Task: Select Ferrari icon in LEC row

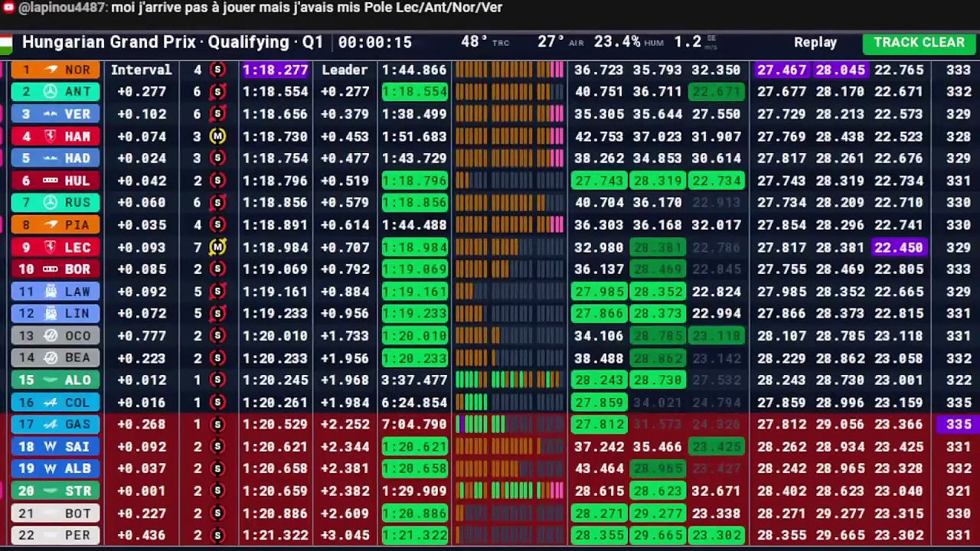Action: [51, 247]
